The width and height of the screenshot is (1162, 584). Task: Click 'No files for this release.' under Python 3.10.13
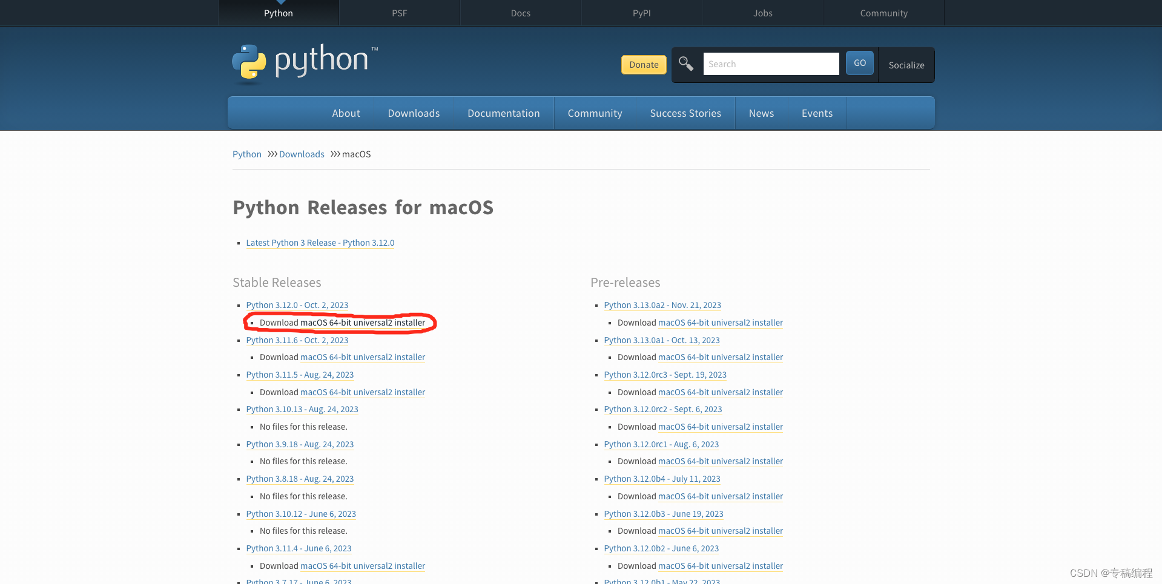coord(303,427)
